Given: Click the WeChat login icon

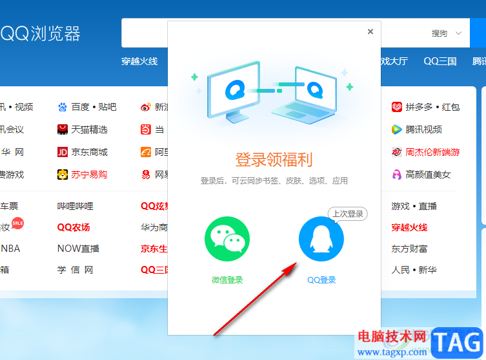Looking at the screenshot, I should tap(227, 239).
